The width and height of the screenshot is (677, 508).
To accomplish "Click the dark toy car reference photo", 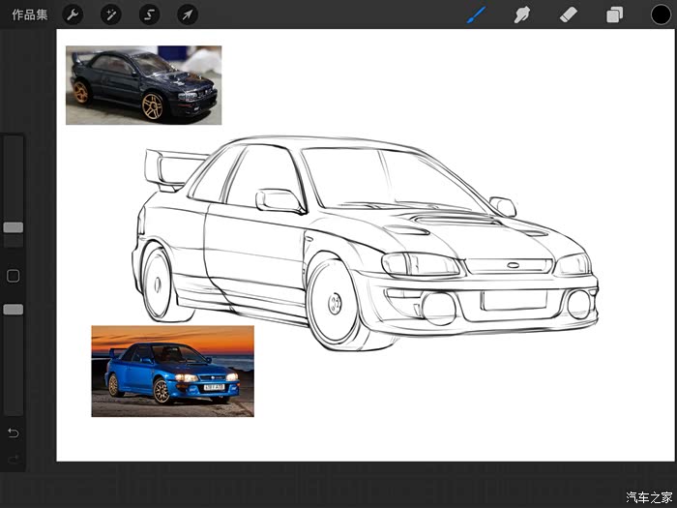I will (144, 85).
